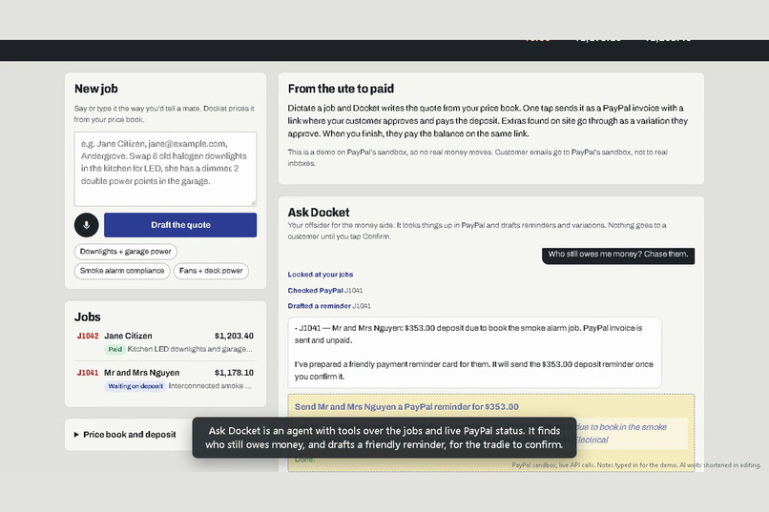Click the Ask Docket heading

tap(319, 213)
